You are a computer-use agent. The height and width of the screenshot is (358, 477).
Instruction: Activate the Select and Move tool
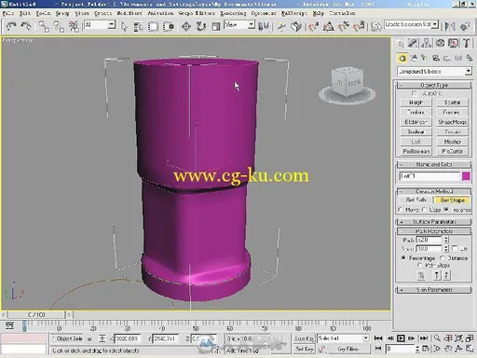click(x=186, y=27)
